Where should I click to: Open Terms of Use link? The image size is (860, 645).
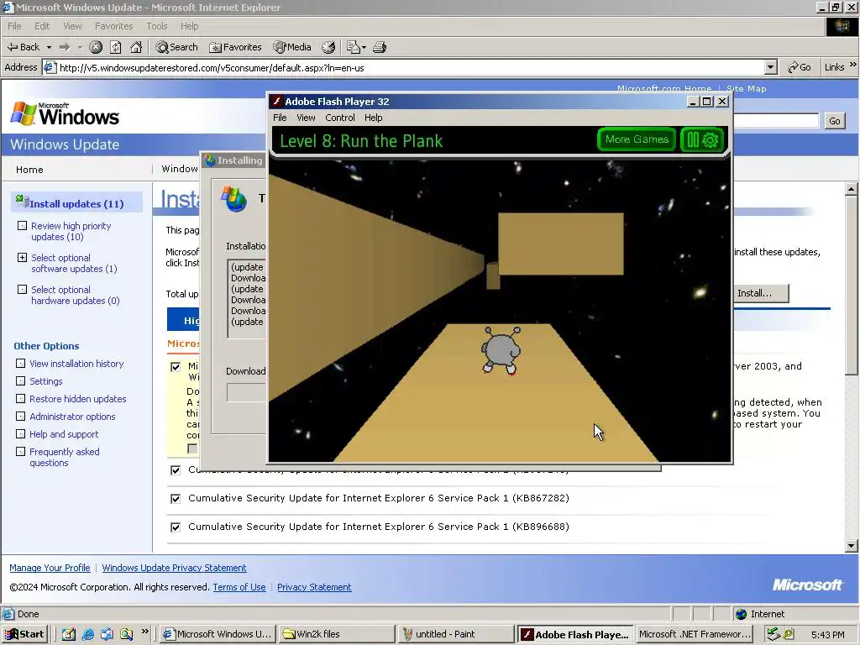coord(239,587)
